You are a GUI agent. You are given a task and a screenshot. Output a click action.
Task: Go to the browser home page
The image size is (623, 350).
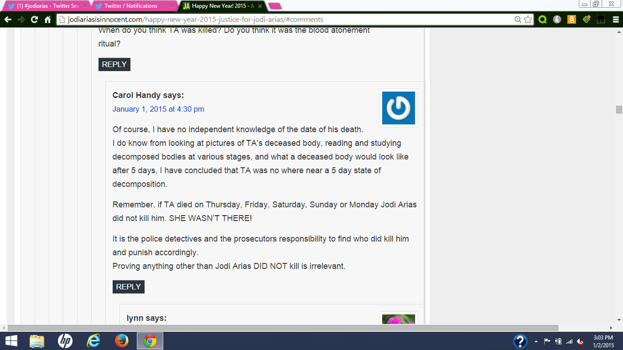click(47, 20)
